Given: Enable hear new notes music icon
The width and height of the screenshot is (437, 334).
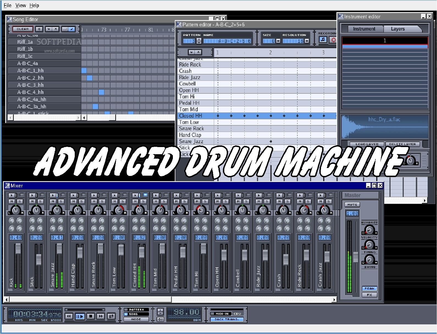Looking at the screenshot, I should [323, 40].
